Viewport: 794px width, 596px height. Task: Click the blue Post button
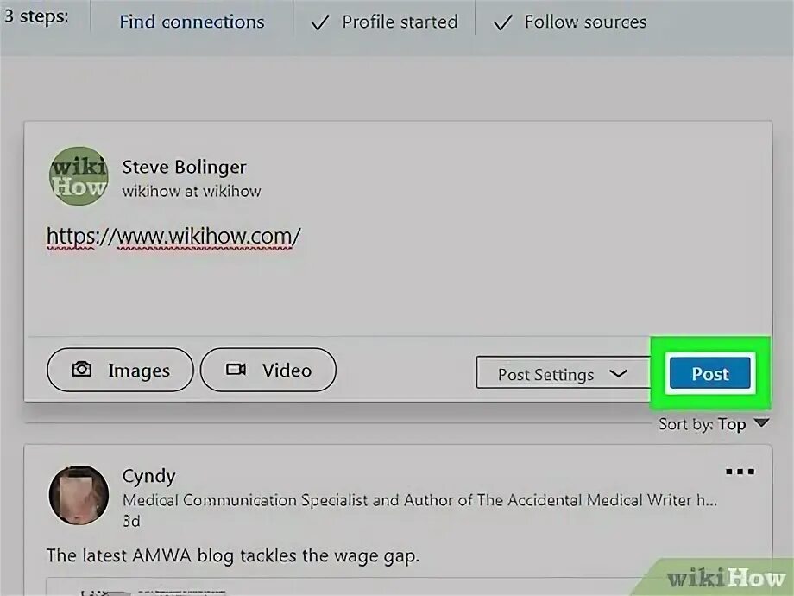710,373
